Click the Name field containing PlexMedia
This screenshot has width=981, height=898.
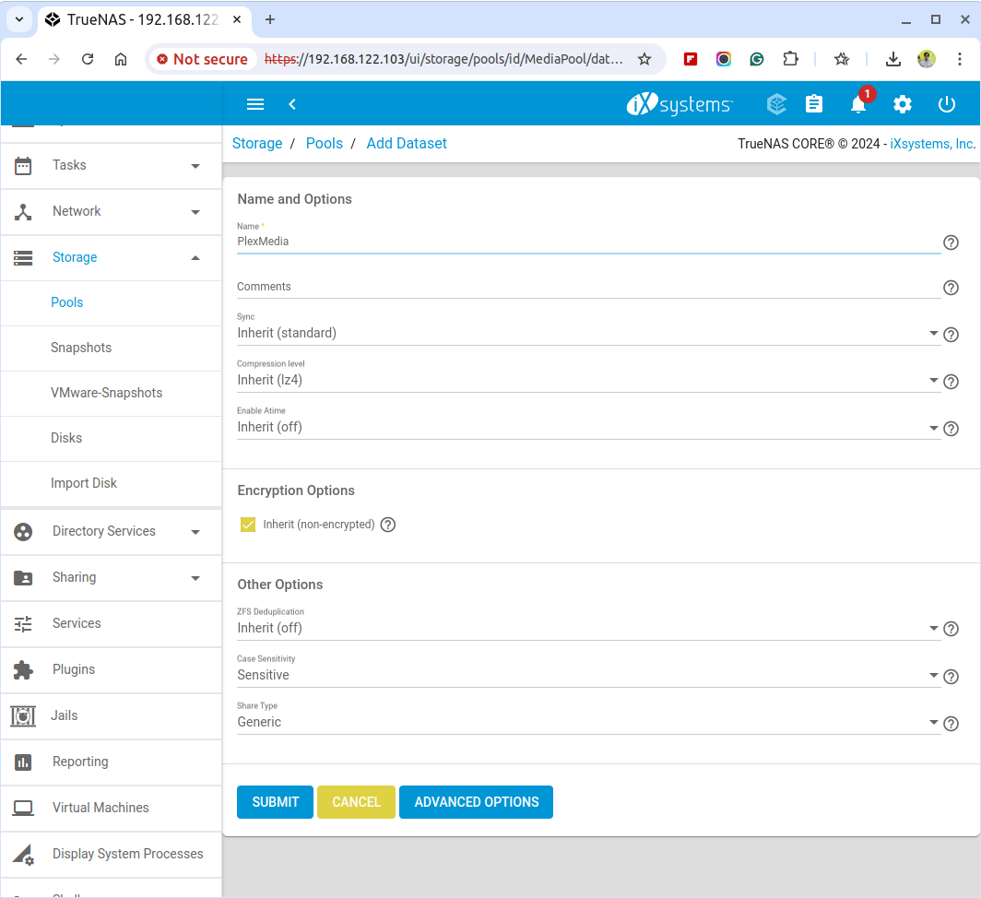[588, 242]
